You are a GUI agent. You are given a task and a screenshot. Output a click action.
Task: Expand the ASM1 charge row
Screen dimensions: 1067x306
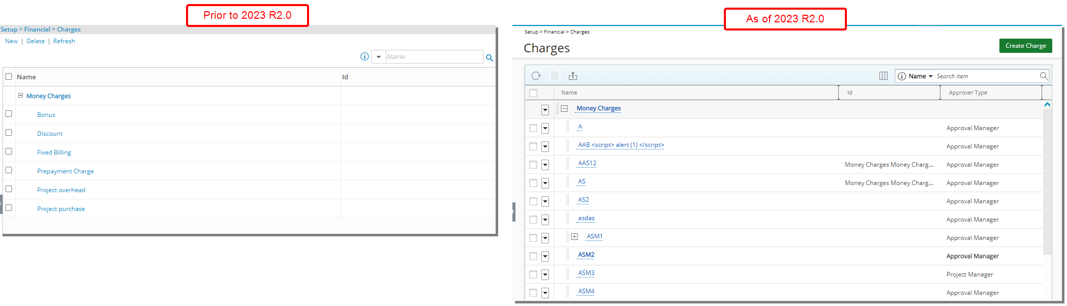click(x=574, y=236)
